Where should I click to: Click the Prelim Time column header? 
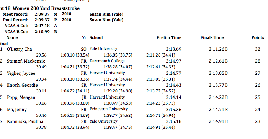coord(169,37)
